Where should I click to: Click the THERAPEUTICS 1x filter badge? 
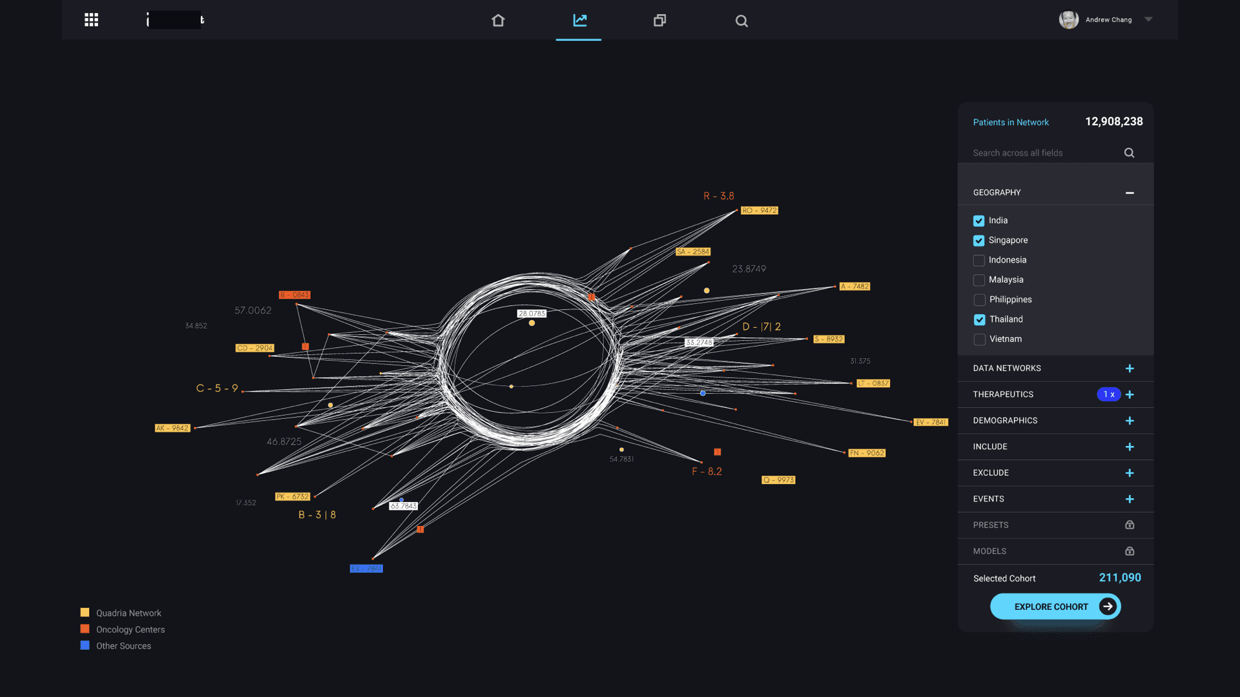(x=1108, y=394)
